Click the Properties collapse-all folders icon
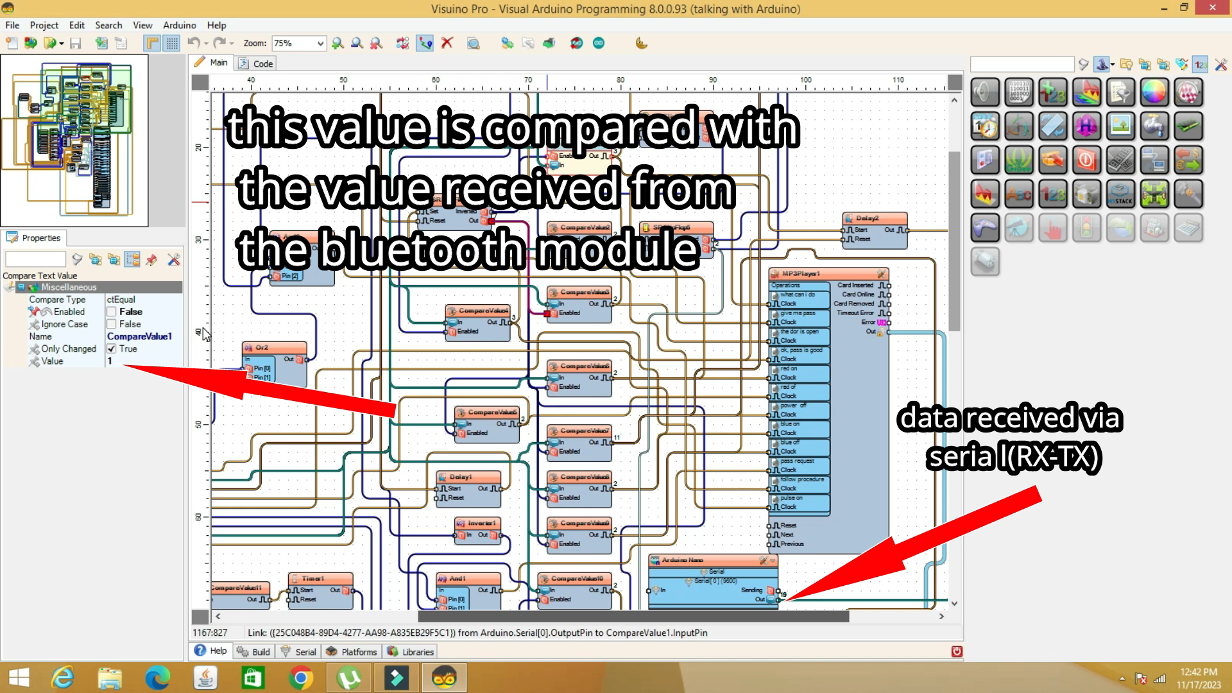 tap(114, 259)
